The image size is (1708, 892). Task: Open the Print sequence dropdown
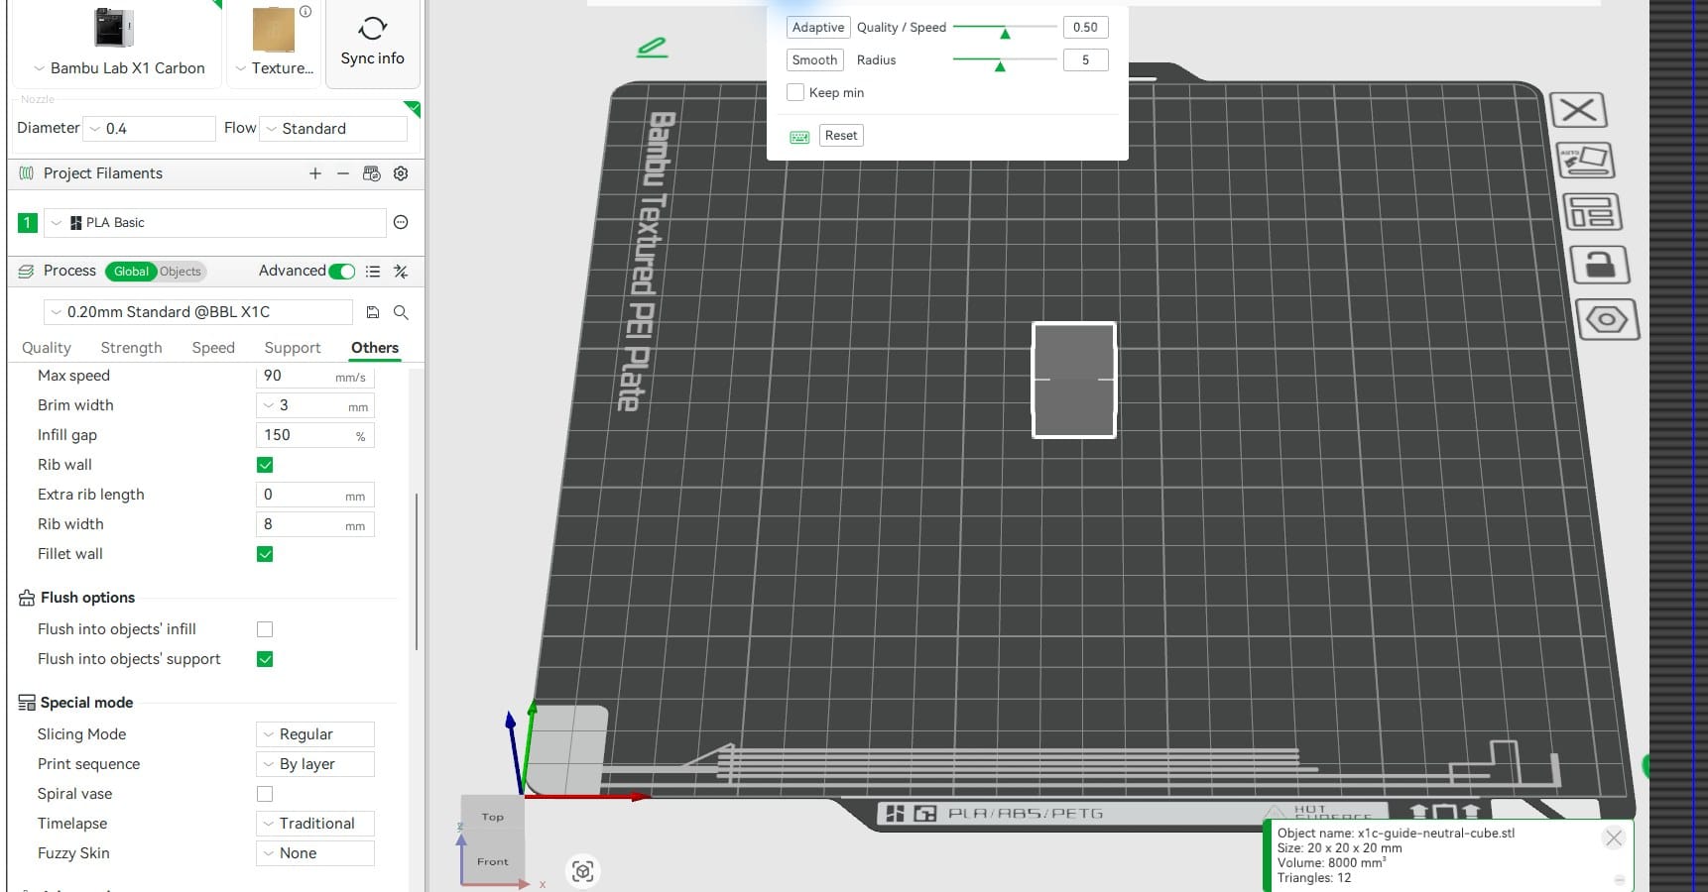tap(315, 764)
